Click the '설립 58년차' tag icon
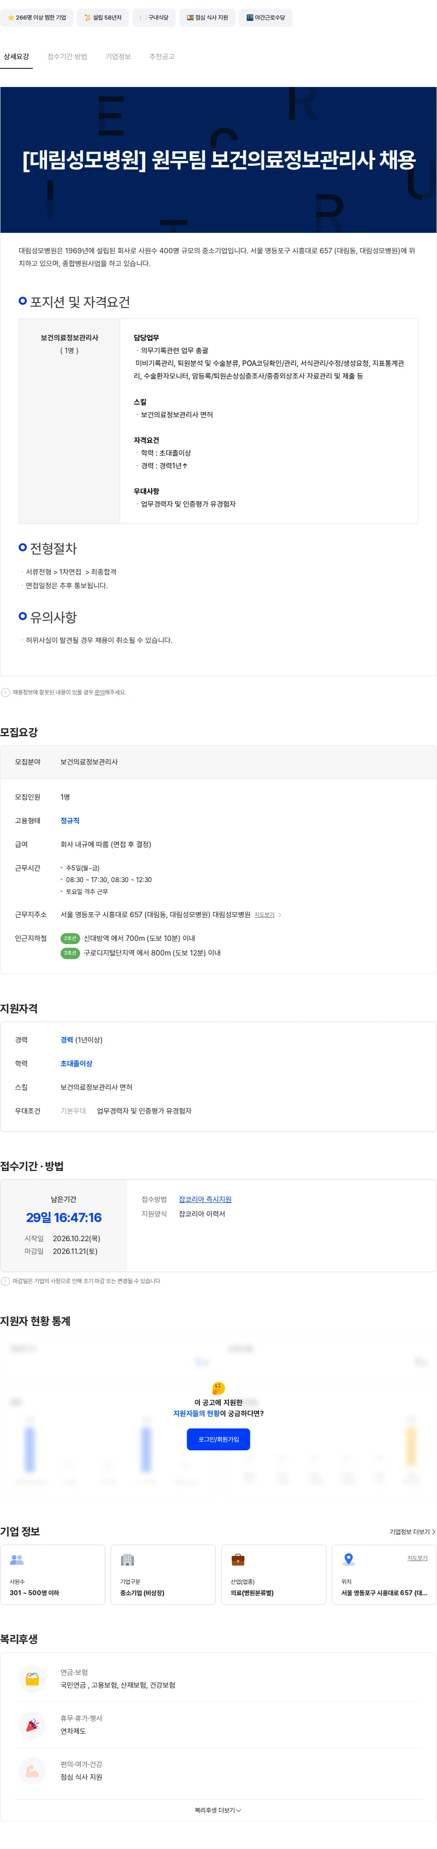 (x=87, y=17)
